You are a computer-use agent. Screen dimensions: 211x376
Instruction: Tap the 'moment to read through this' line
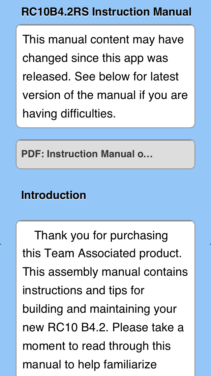[x=96, y=346]
